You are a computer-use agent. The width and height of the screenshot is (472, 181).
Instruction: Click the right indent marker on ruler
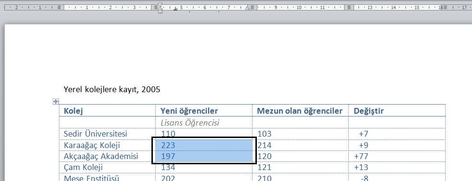[247, 9]
